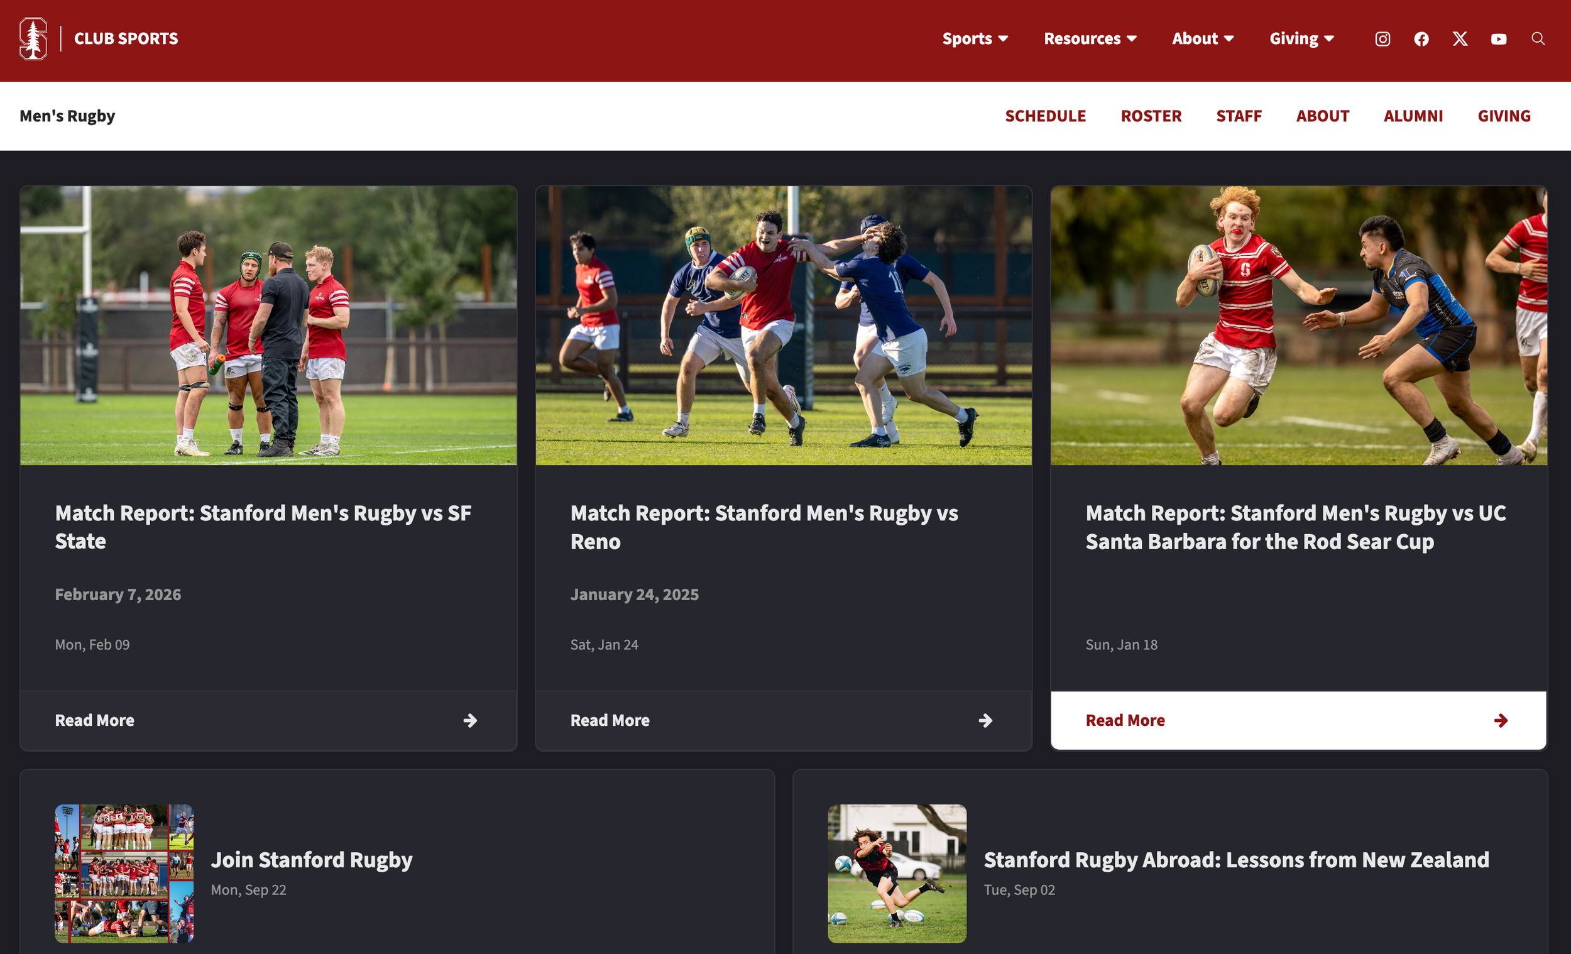Open the ROSTER tab

pyautogui.click(x=1151, y=116)
